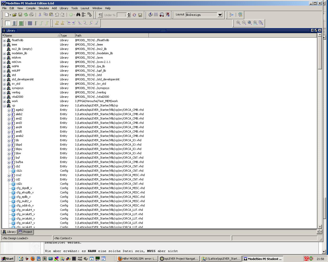The width and height of the screenshot is (328, 262).
Task: Click the Compile All icon
Action: 156,15
